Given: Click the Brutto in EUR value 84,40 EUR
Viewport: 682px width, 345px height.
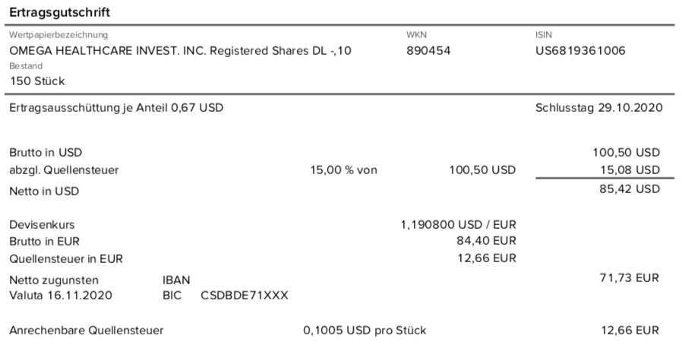Looking at the screenshot, I should [x=486, y=241].
